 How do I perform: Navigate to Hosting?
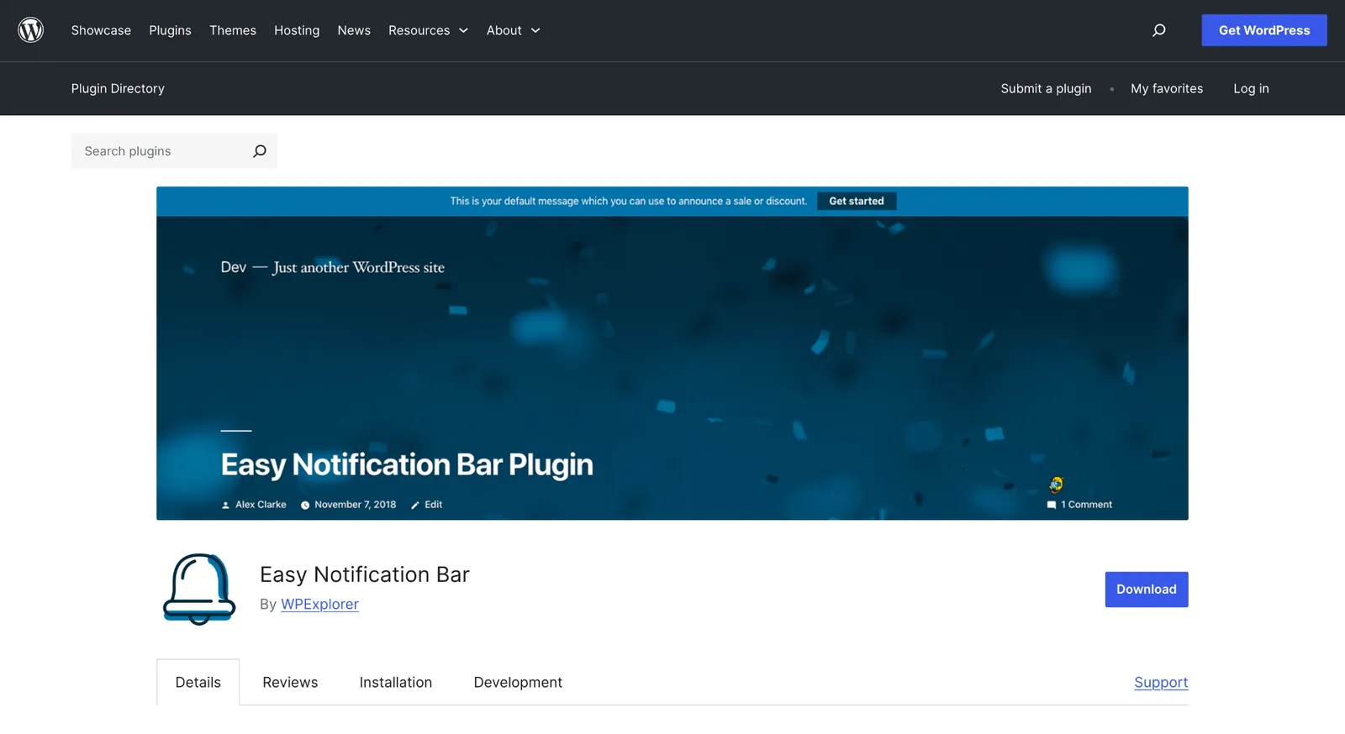[297, 30]
